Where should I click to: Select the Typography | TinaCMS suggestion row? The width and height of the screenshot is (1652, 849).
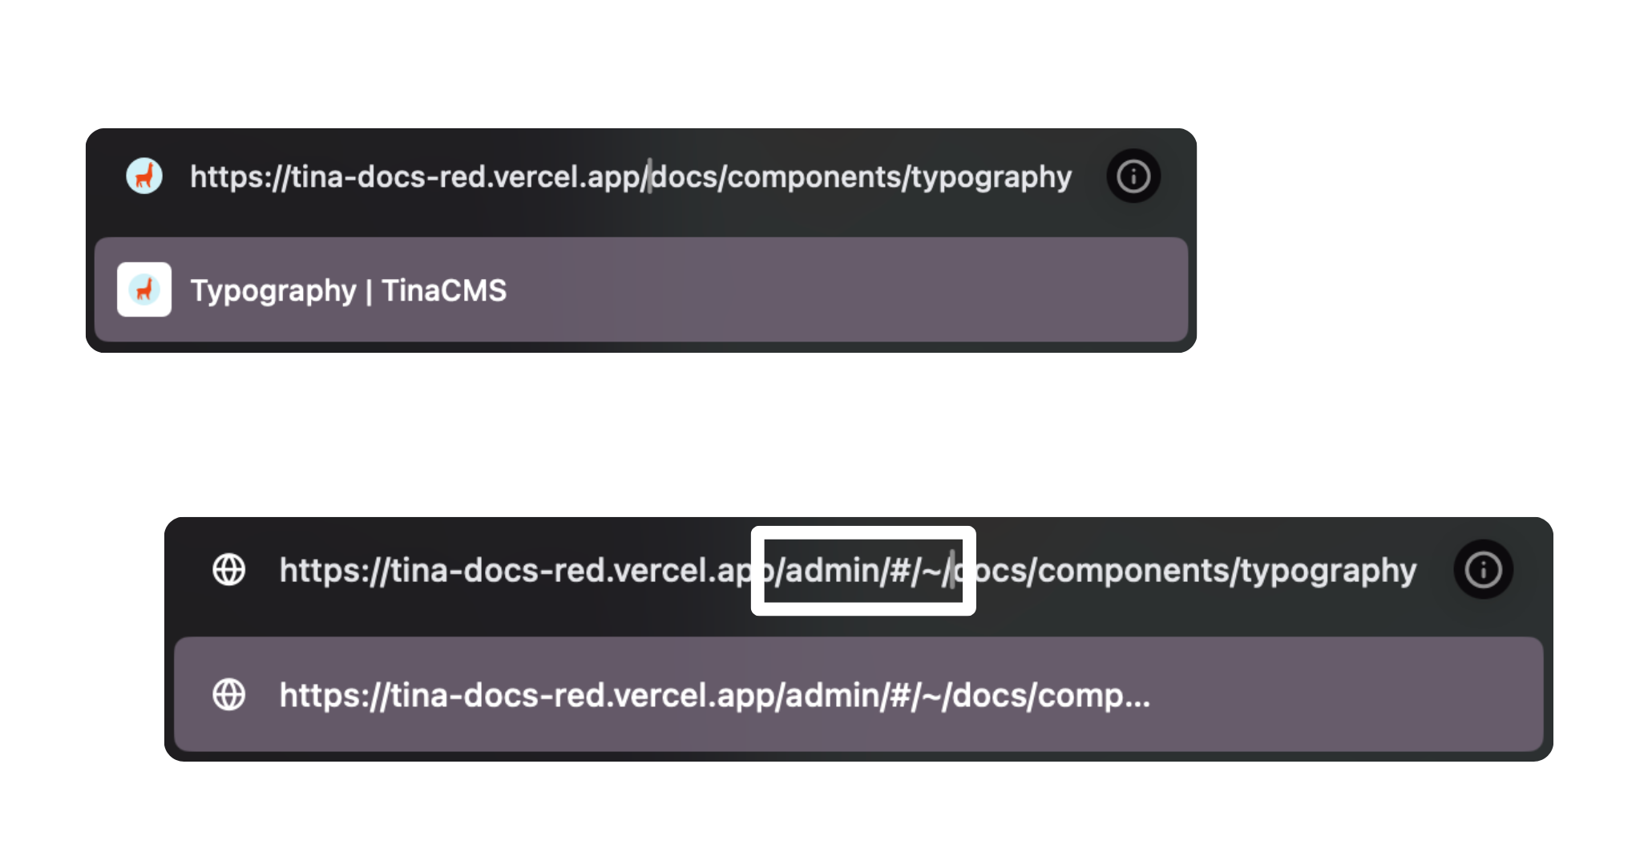tap(802, 289)
